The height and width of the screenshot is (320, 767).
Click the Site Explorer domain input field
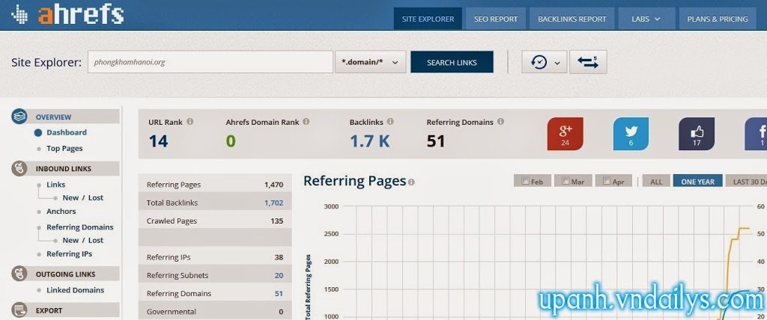[210, 62]
